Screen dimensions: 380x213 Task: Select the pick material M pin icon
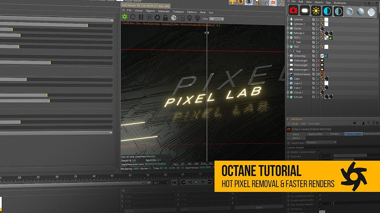tap(198, 18)
